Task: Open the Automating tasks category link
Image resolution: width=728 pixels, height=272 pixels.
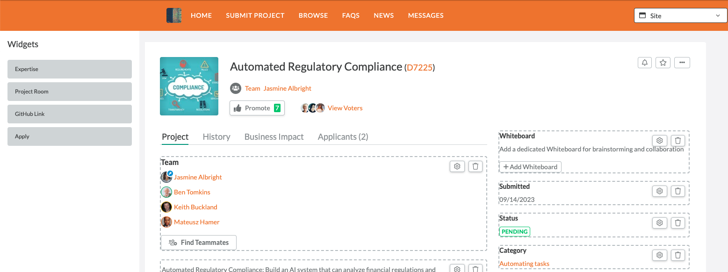Action: click(x=524, y=264)
